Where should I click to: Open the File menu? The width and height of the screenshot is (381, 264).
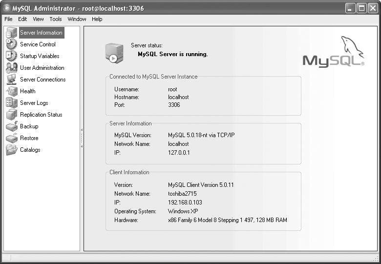click(8, 19)
